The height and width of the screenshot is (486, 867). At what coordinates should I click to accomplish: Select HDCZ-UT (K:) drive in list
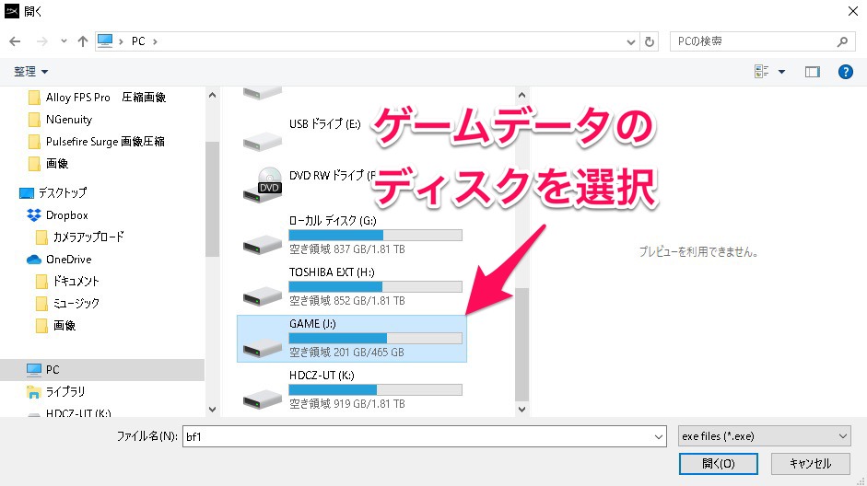352,390
